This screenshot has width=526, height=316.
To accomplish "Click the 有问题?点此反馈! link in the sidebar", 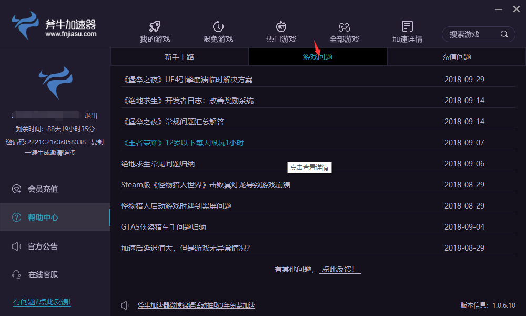I will point(42,302).
